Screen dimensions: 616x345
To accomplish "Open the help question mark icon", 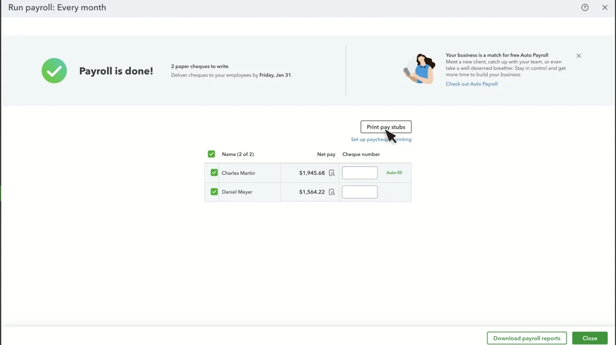I will click(x=585, y=7).
